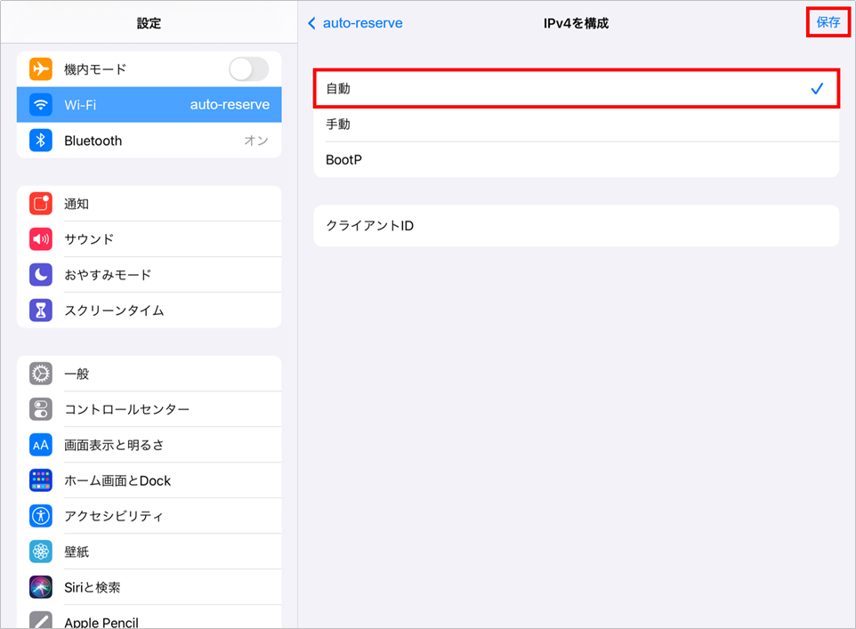Image resolution: width=856 pixels, height=629 pixels.
Task: Open 画面表示と明るさ display settings
Action: click(x=149, y=445)
